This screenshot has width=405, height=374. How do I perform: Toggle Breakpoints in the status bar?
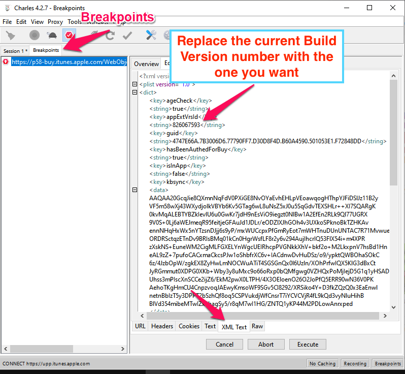click(387, 364)
